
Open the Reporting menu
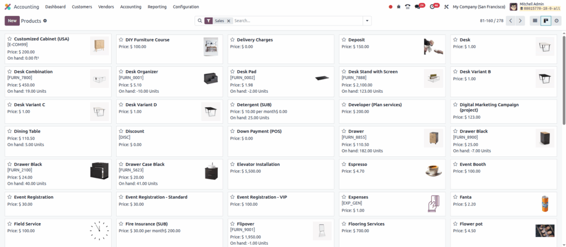[x=157, y=7]
